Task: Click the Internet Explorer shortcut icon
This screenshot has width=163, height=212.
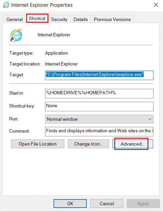Action: click(x=16, y=35)
